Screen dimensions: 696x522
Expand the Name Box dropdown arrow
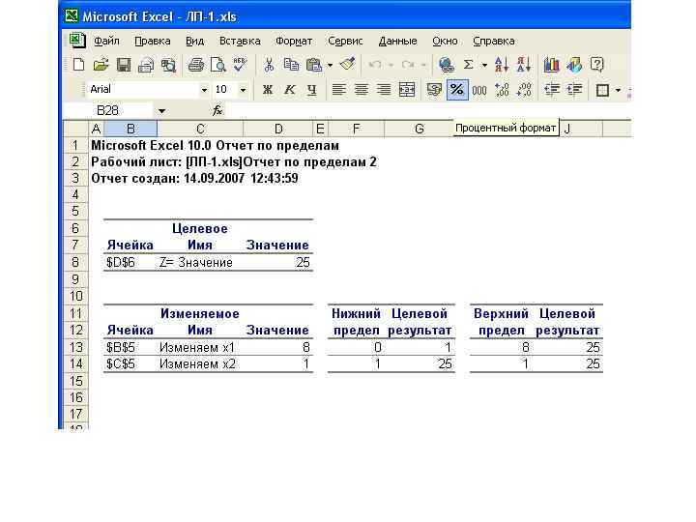point(162,111)
